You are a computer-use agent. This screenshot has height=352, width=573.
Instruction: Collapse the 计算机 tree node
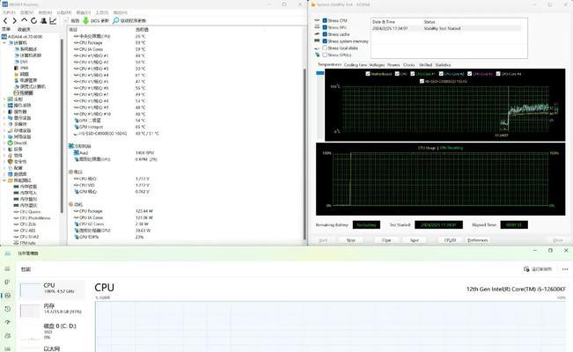point(4,43)
